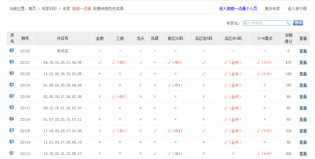The image size is (315, 159).
Task: Click 查看 for period 22122
Action: coord(303,51)
